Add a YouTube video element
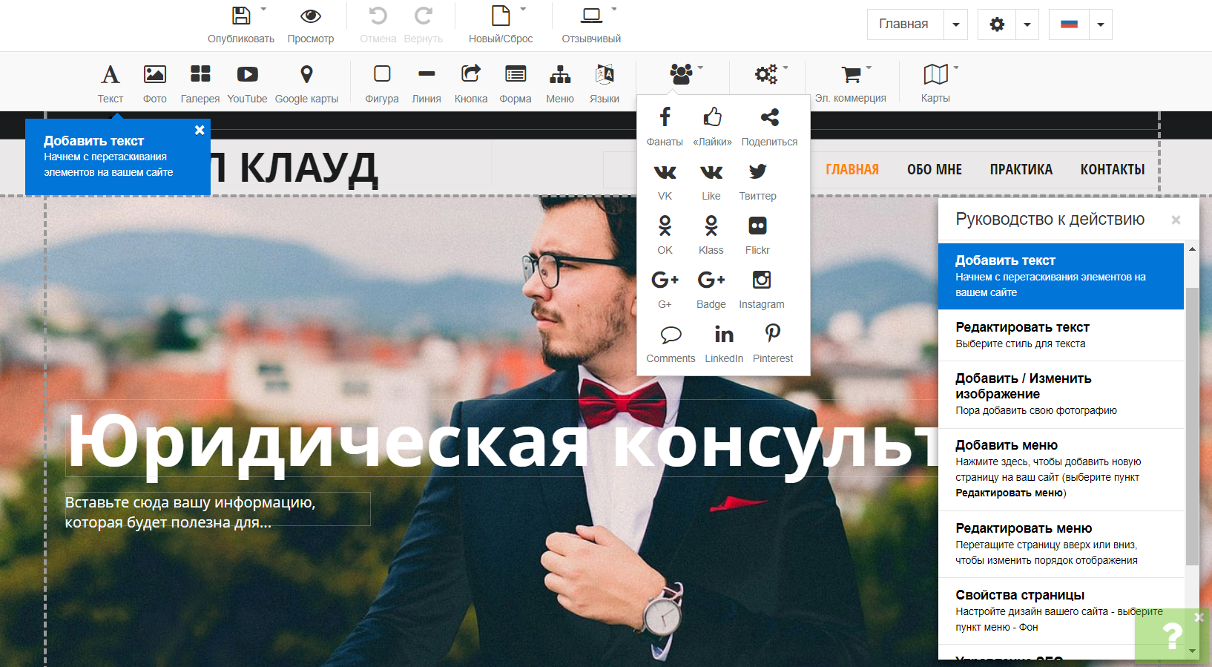The width and height of the screenshot is (1212, 667). point(247,83)
